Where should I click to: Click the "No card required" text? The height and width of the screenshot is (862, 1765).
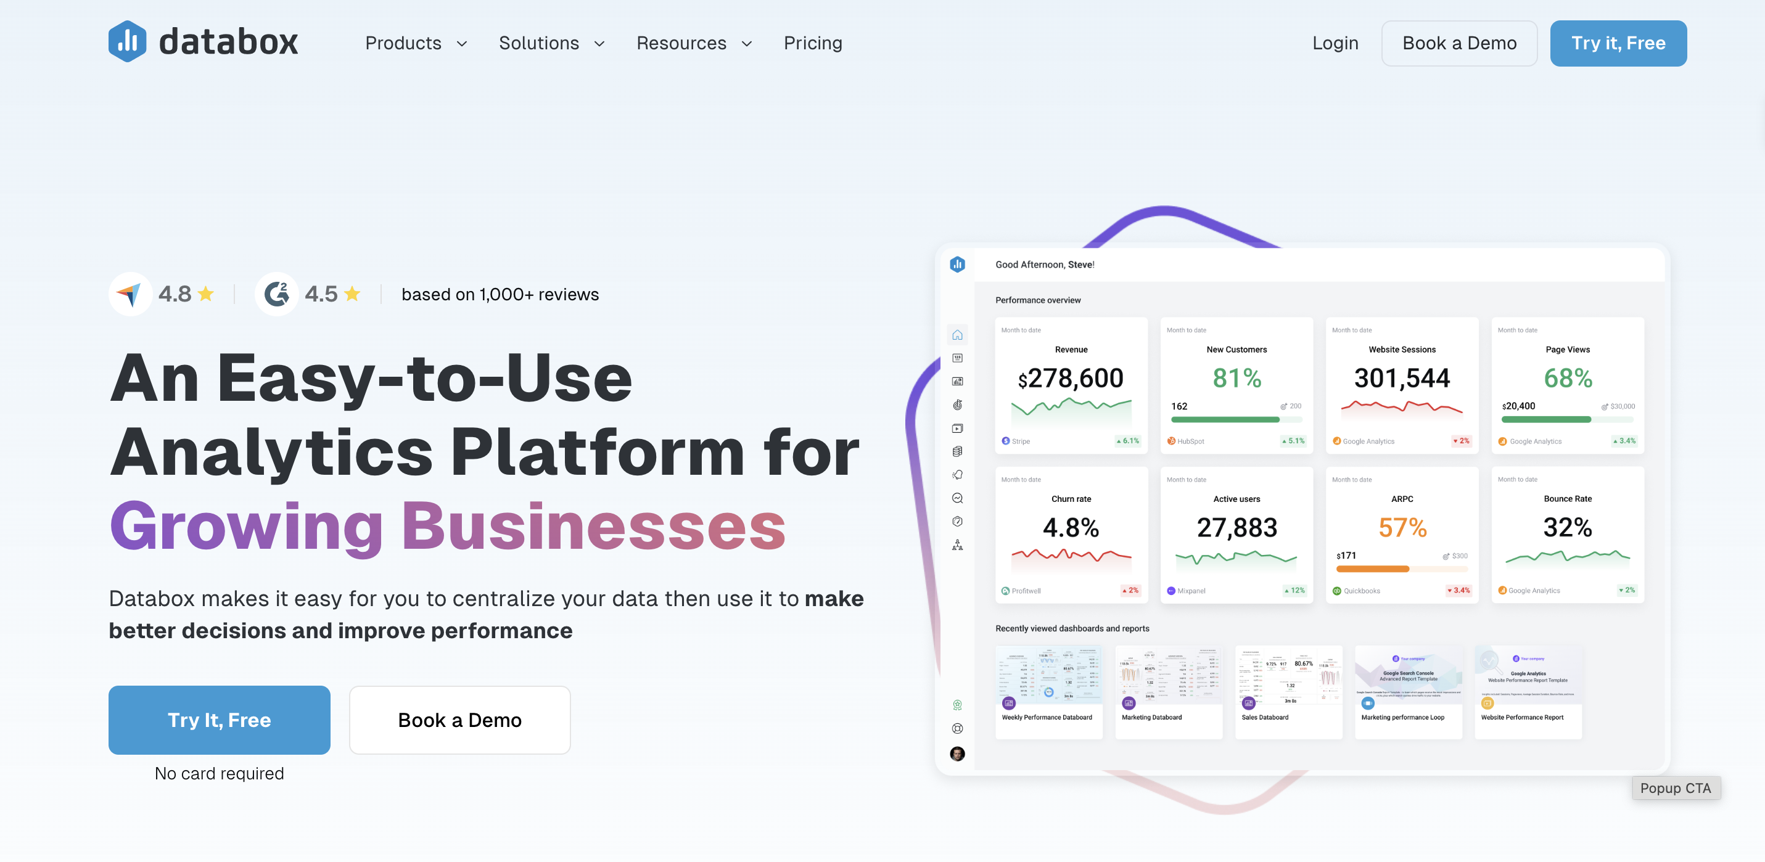[220, 773]
